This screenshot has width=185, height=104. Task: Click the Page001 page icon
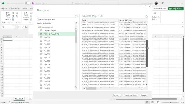(x=41, y=37)
